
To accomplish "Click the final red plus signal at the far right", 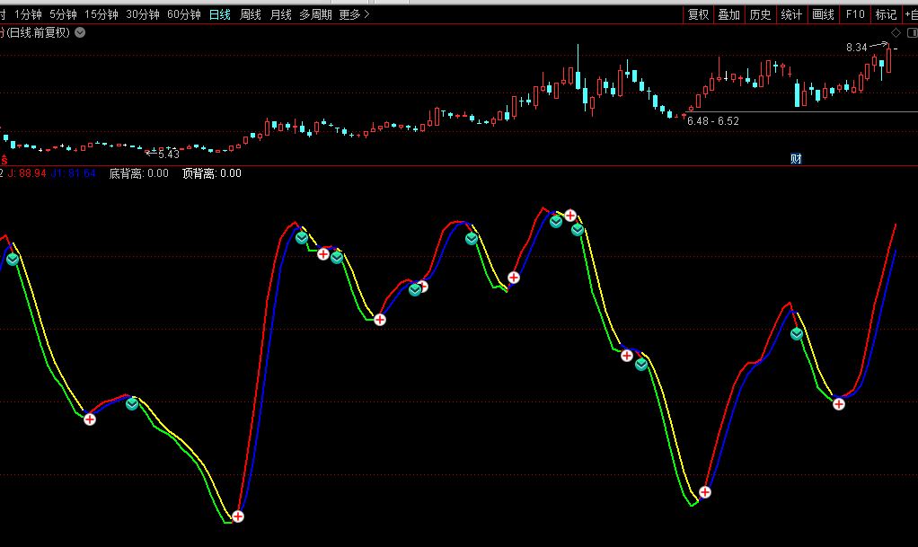I will pyautogui.click(x=839, y=404).
